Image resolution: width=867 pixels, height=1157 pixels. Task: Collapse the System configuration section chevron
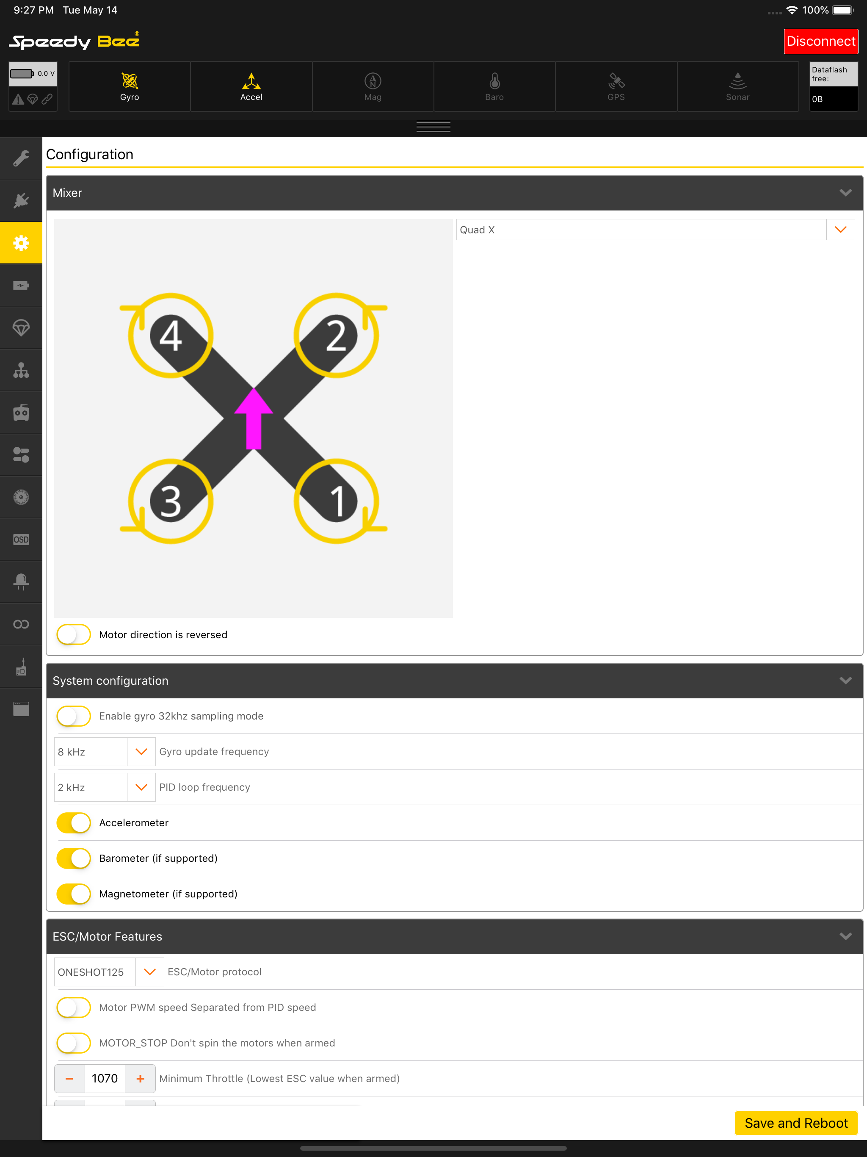[x=845, y=681]
